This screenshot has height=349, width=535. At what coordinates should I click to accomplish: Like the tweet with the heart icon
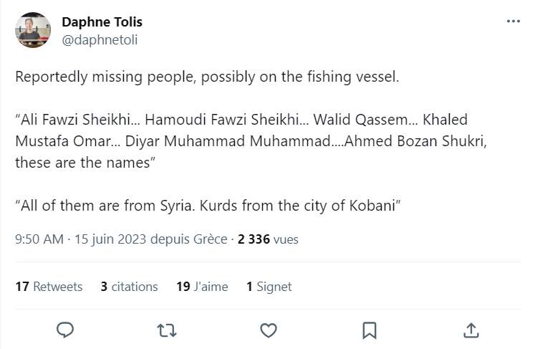click(268, 330)
